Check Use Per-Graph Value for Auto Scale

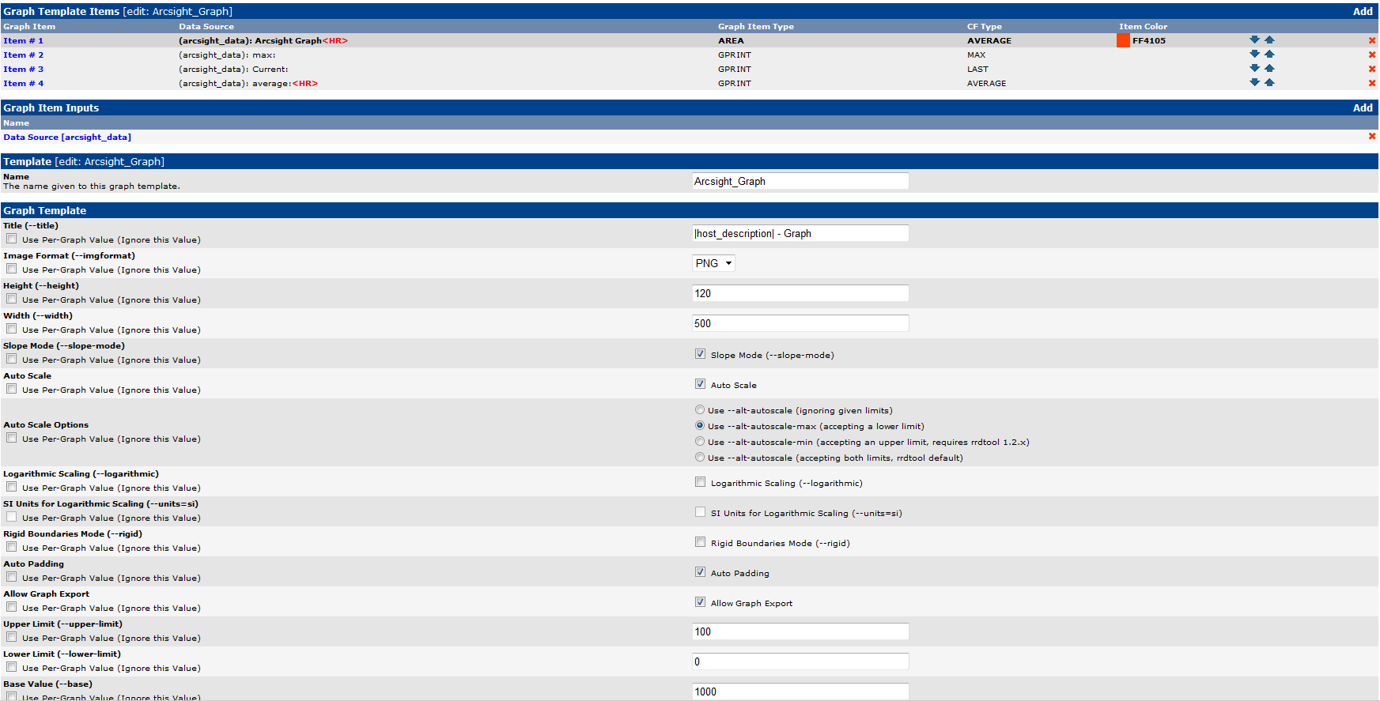coord(11,389)
